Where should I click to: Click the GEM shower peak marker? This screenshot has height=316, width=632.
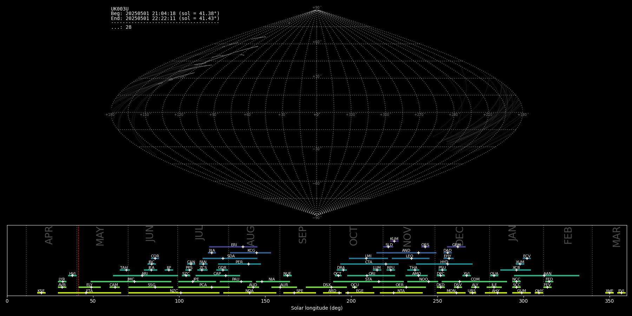pos(458,247)
